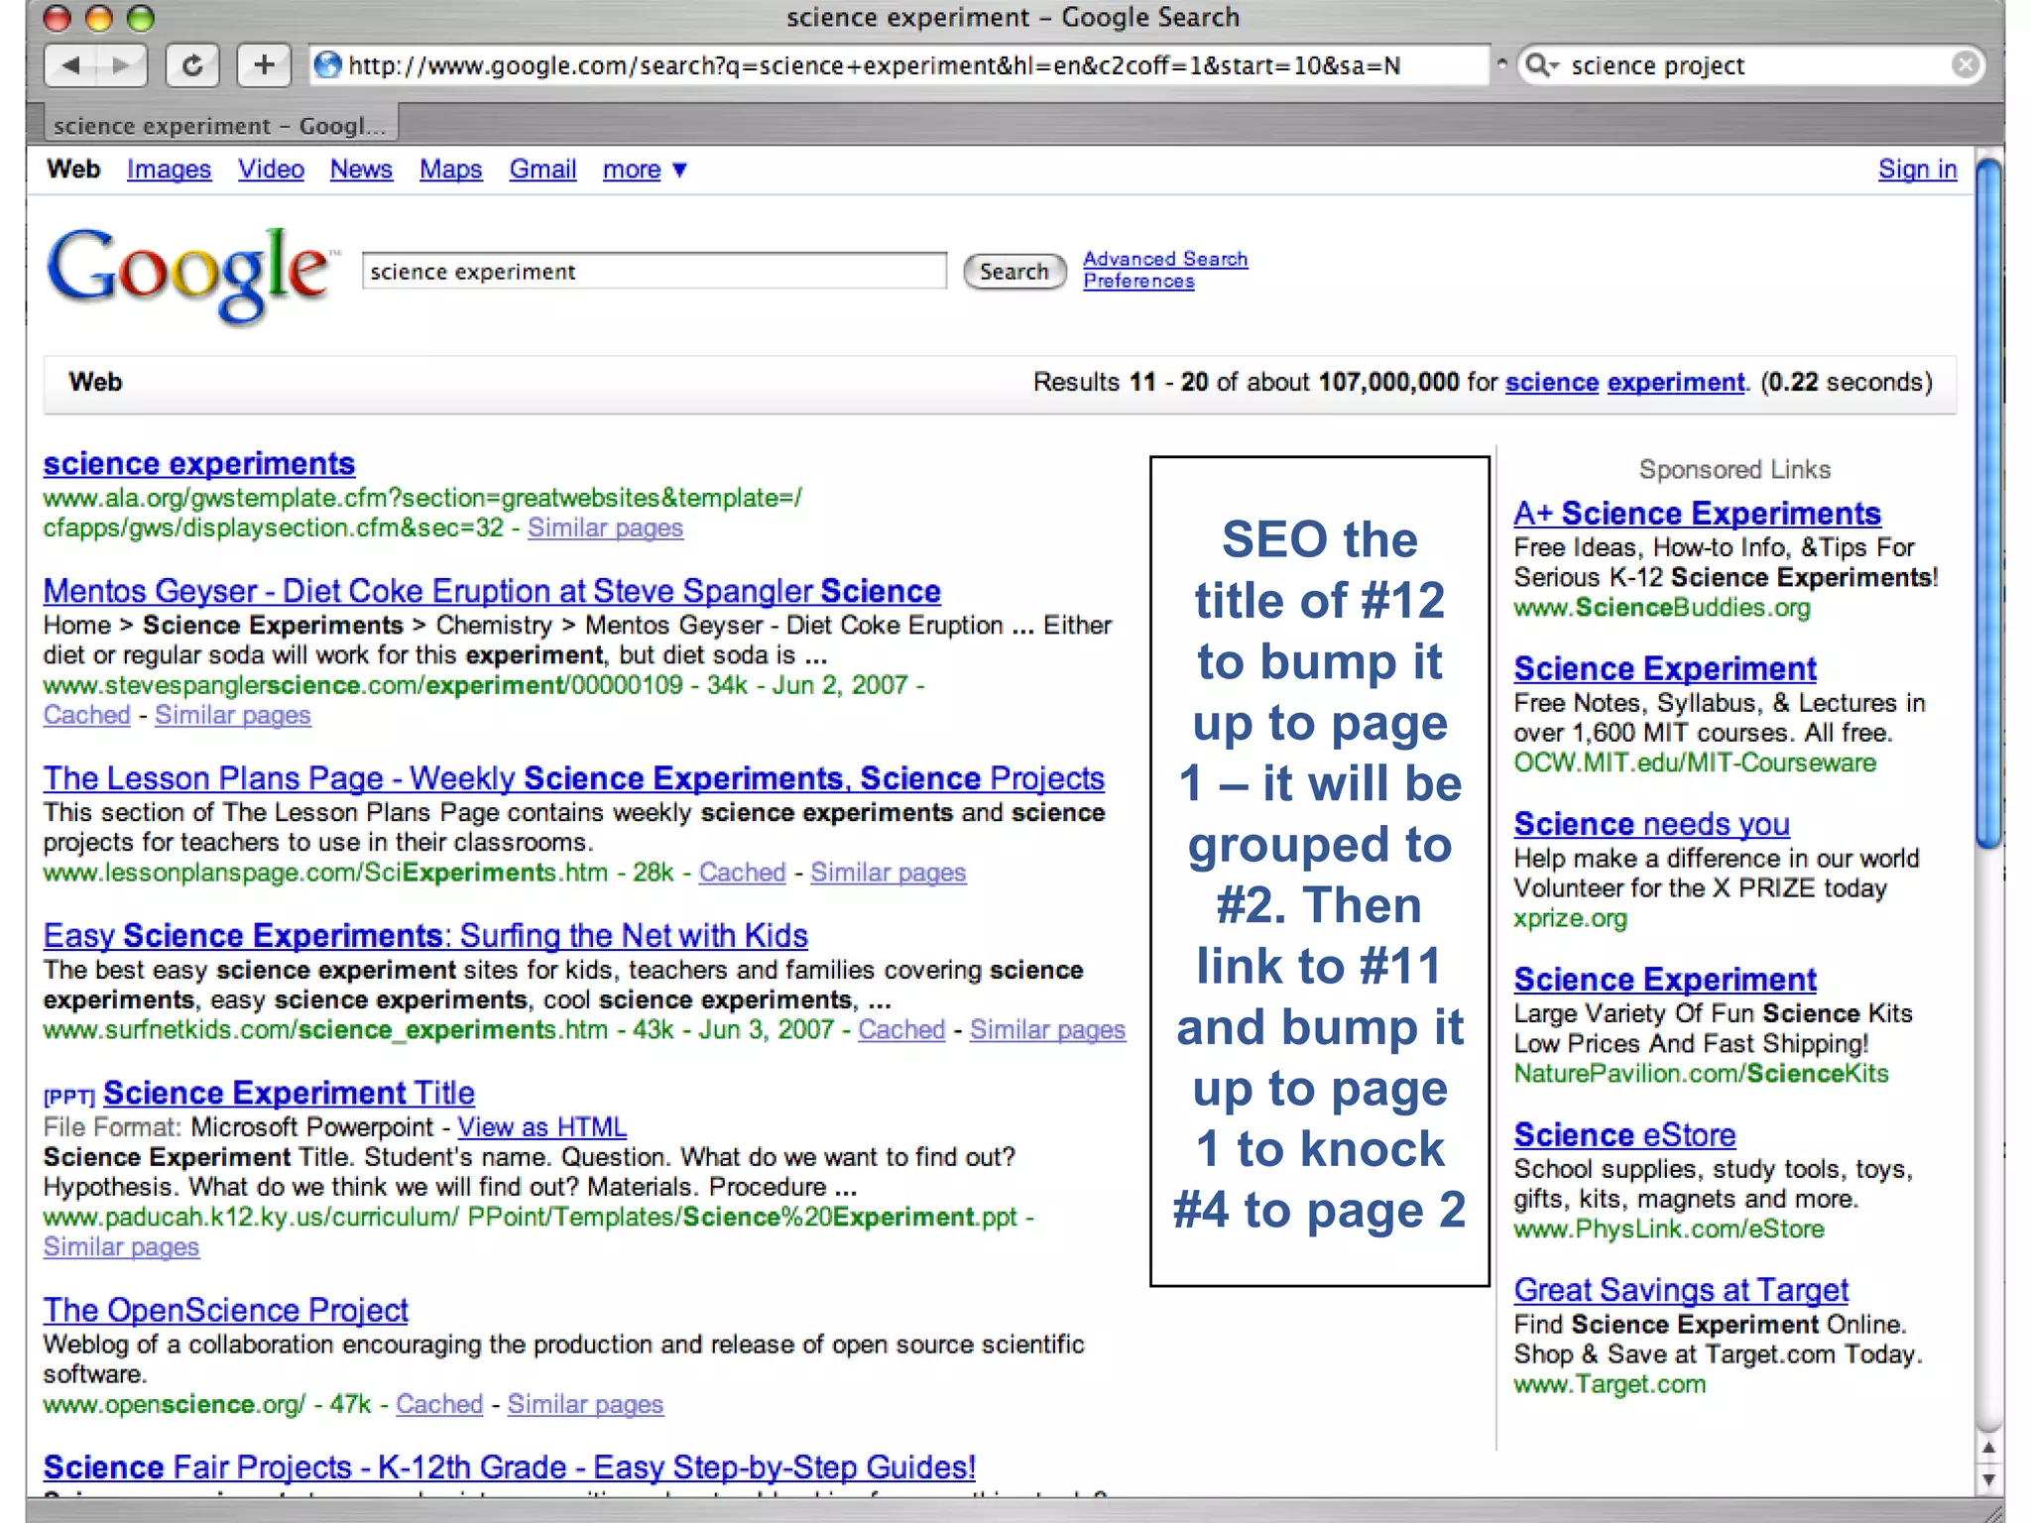Expand the 'more' dropdown menu

tap(645, 170)
